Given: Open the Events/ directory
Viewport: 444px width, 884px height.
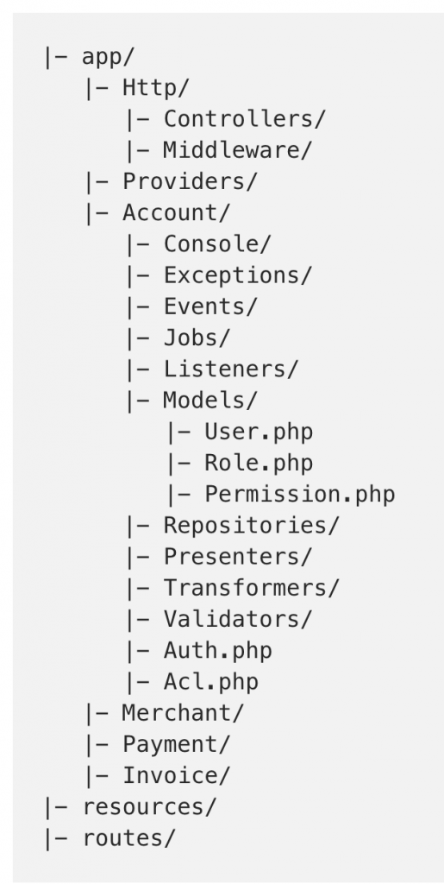Looking at the screenshot, I should [209, 306].
